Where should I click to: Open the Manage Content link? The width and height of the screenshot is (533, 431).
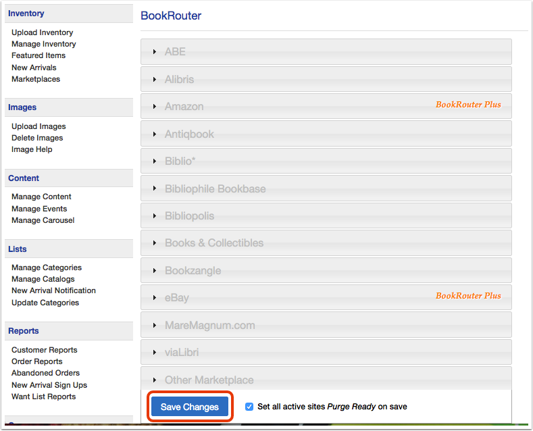pos(41,197)
